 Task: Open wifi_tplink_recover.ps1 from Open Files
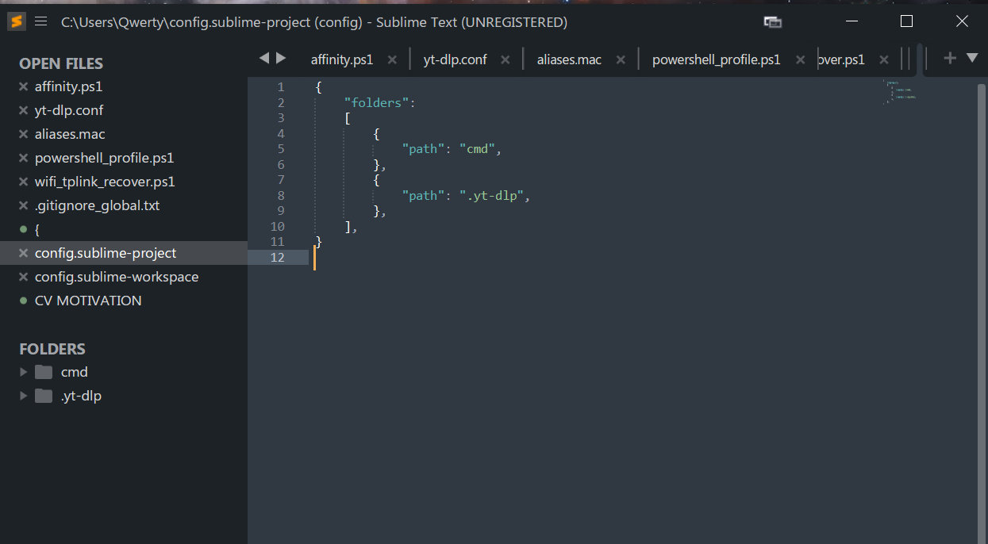click(105, 182)
